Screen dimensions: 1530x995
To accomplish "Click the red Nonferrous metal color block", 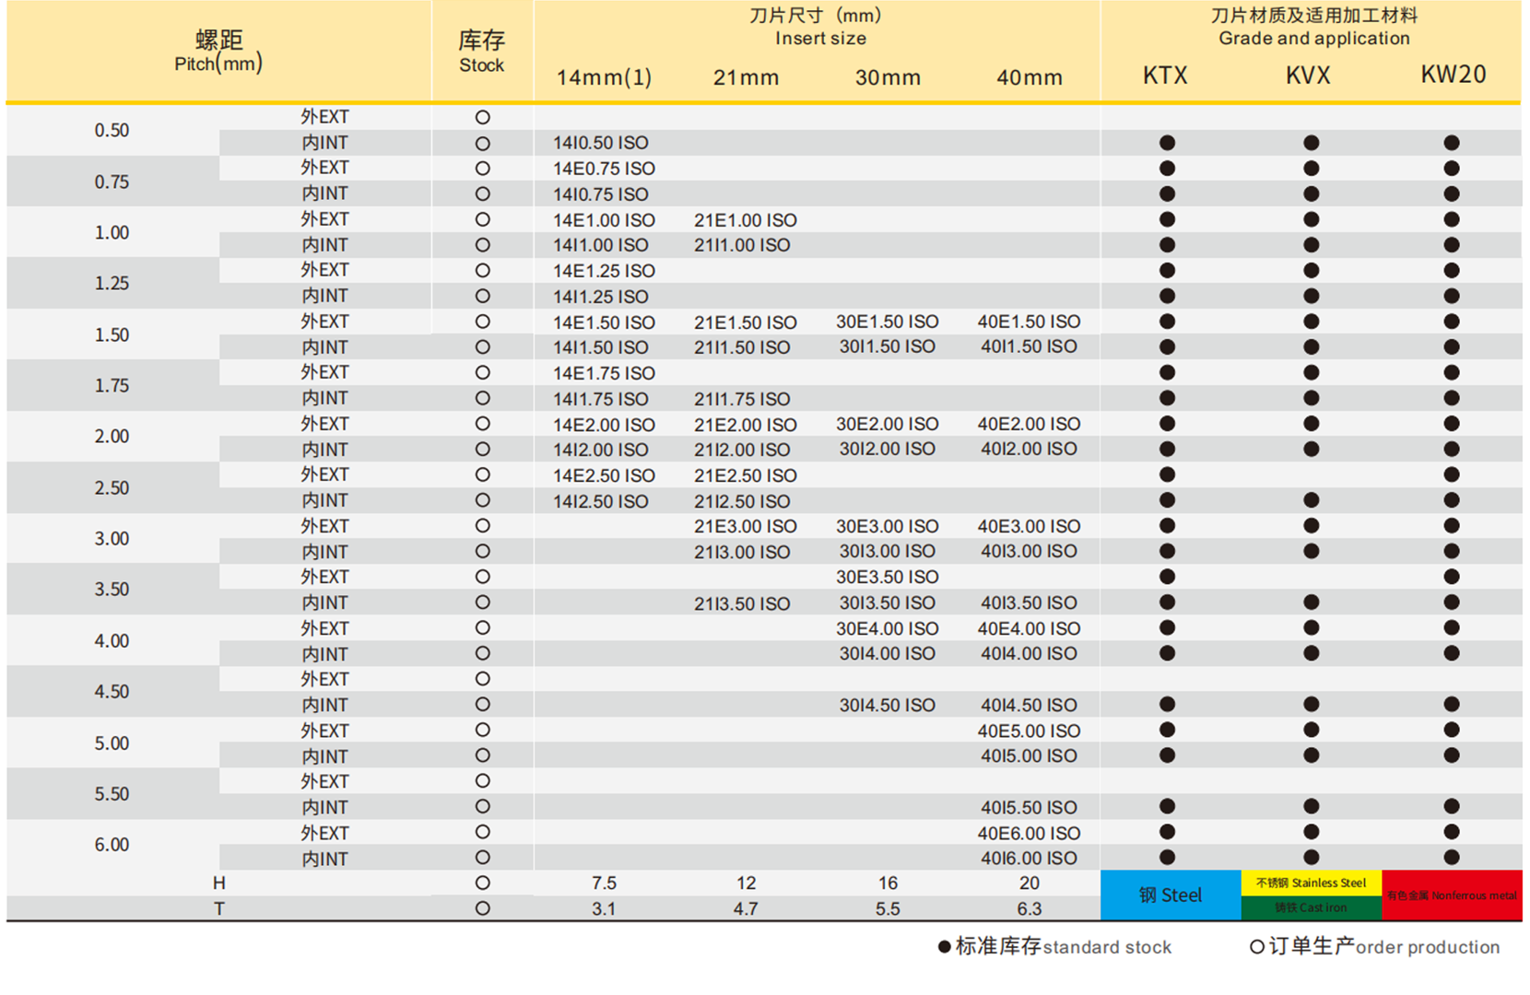I will click(1452, 895).
